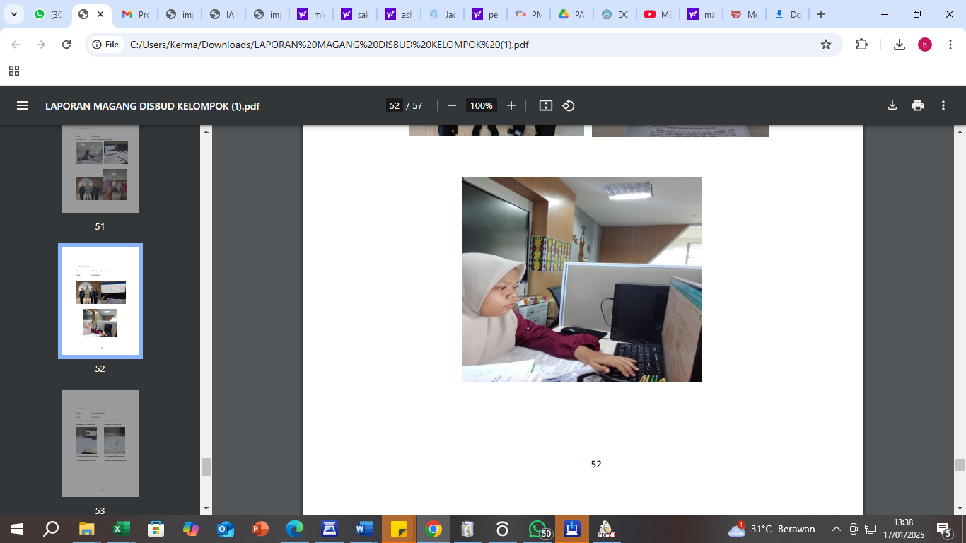Print the PDF document

918,105
